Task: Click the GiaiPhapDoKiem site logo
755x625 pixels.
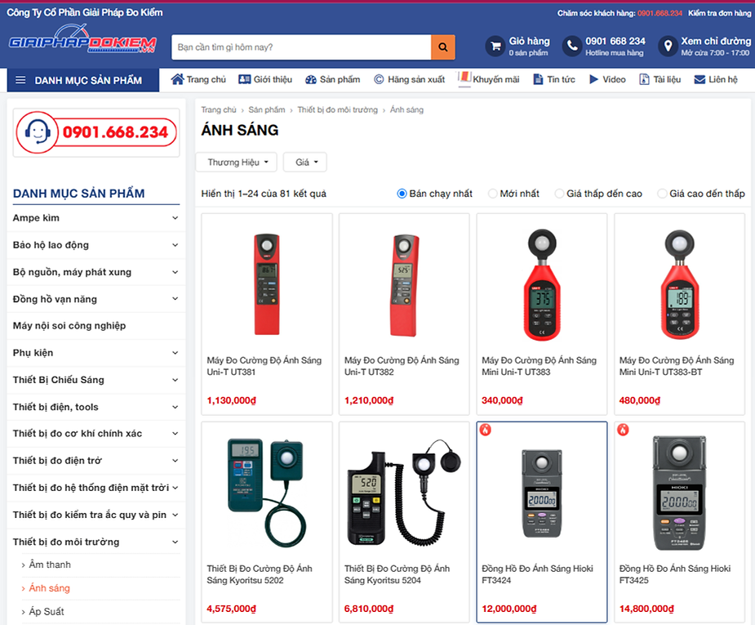Action: click(82, 41)
